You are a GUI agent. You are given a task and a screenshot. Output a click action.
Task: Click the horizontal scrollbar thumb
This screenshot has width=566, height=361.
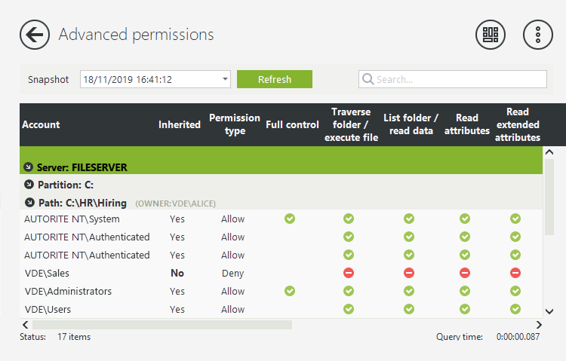click(x=161, y=325)
